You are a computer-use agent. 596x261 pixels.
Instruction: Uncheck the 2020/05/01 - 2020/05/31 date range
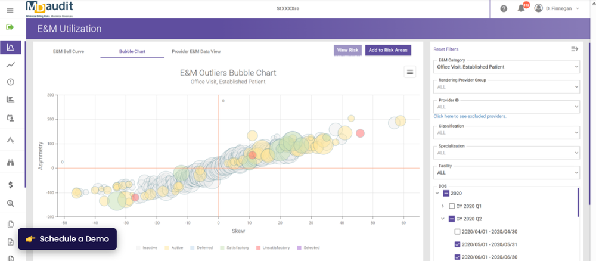click(457, 244)
